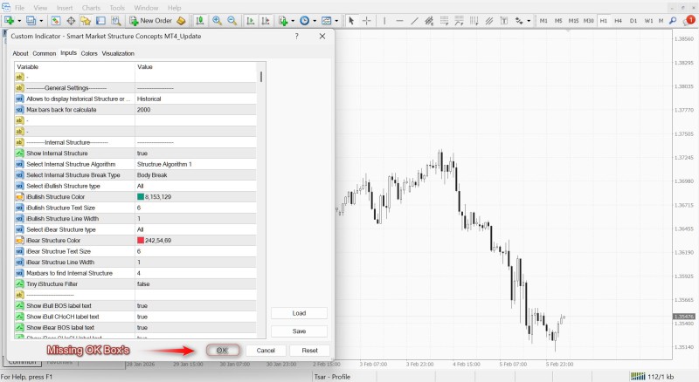
Task: Click the dialog help question mark
Action: [297, 36]
